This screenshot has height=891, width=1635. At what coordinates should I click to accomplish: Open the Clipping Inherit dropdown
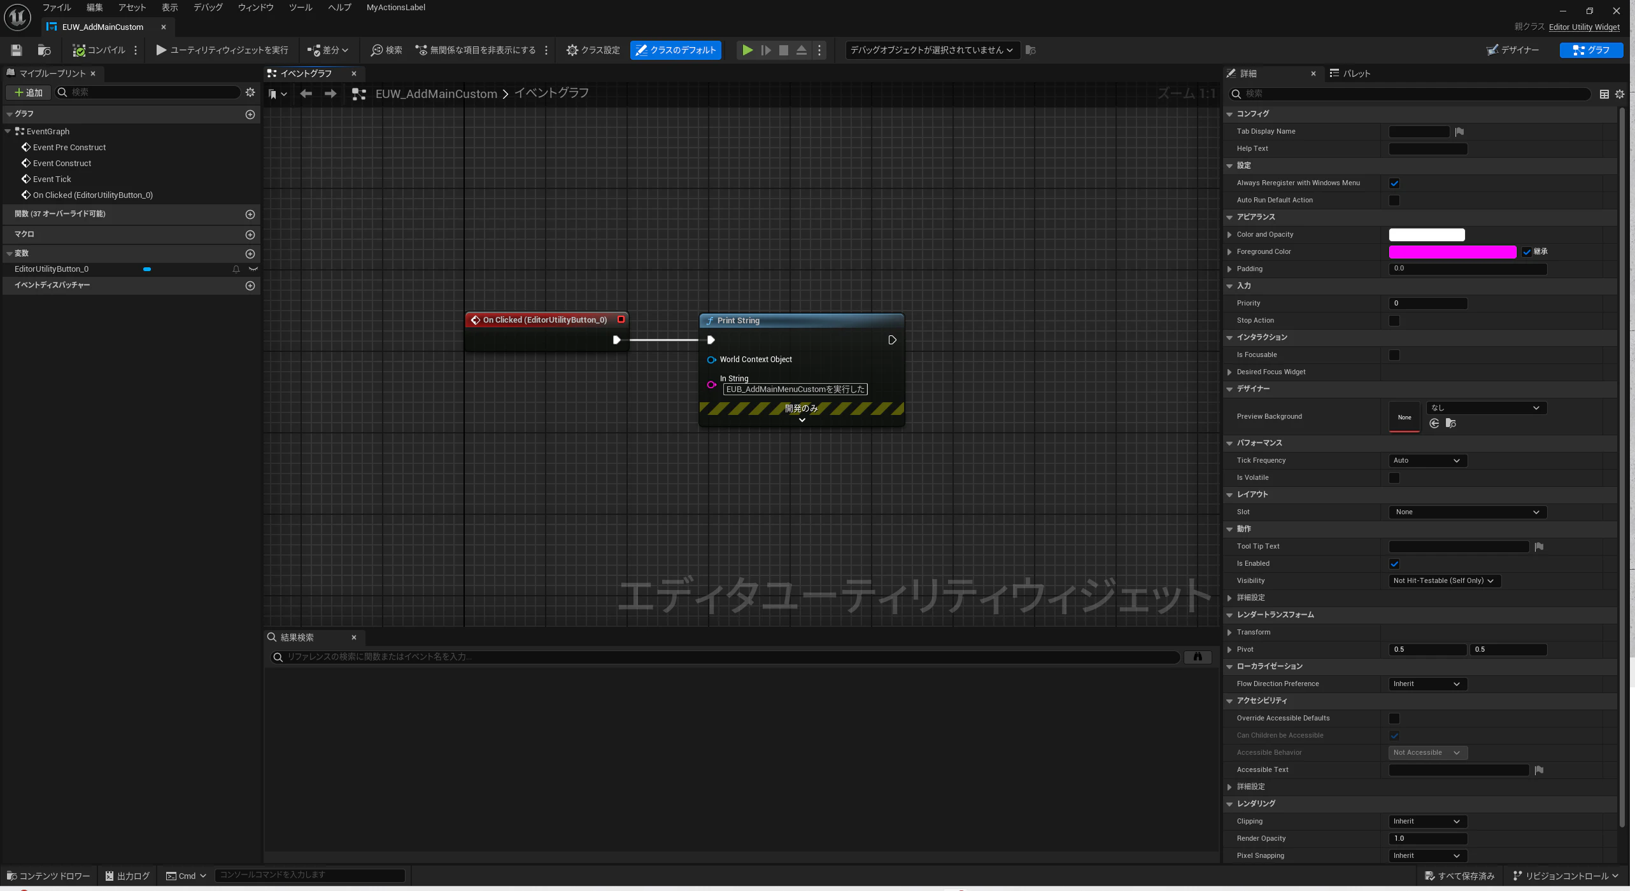coord(1427,822)
